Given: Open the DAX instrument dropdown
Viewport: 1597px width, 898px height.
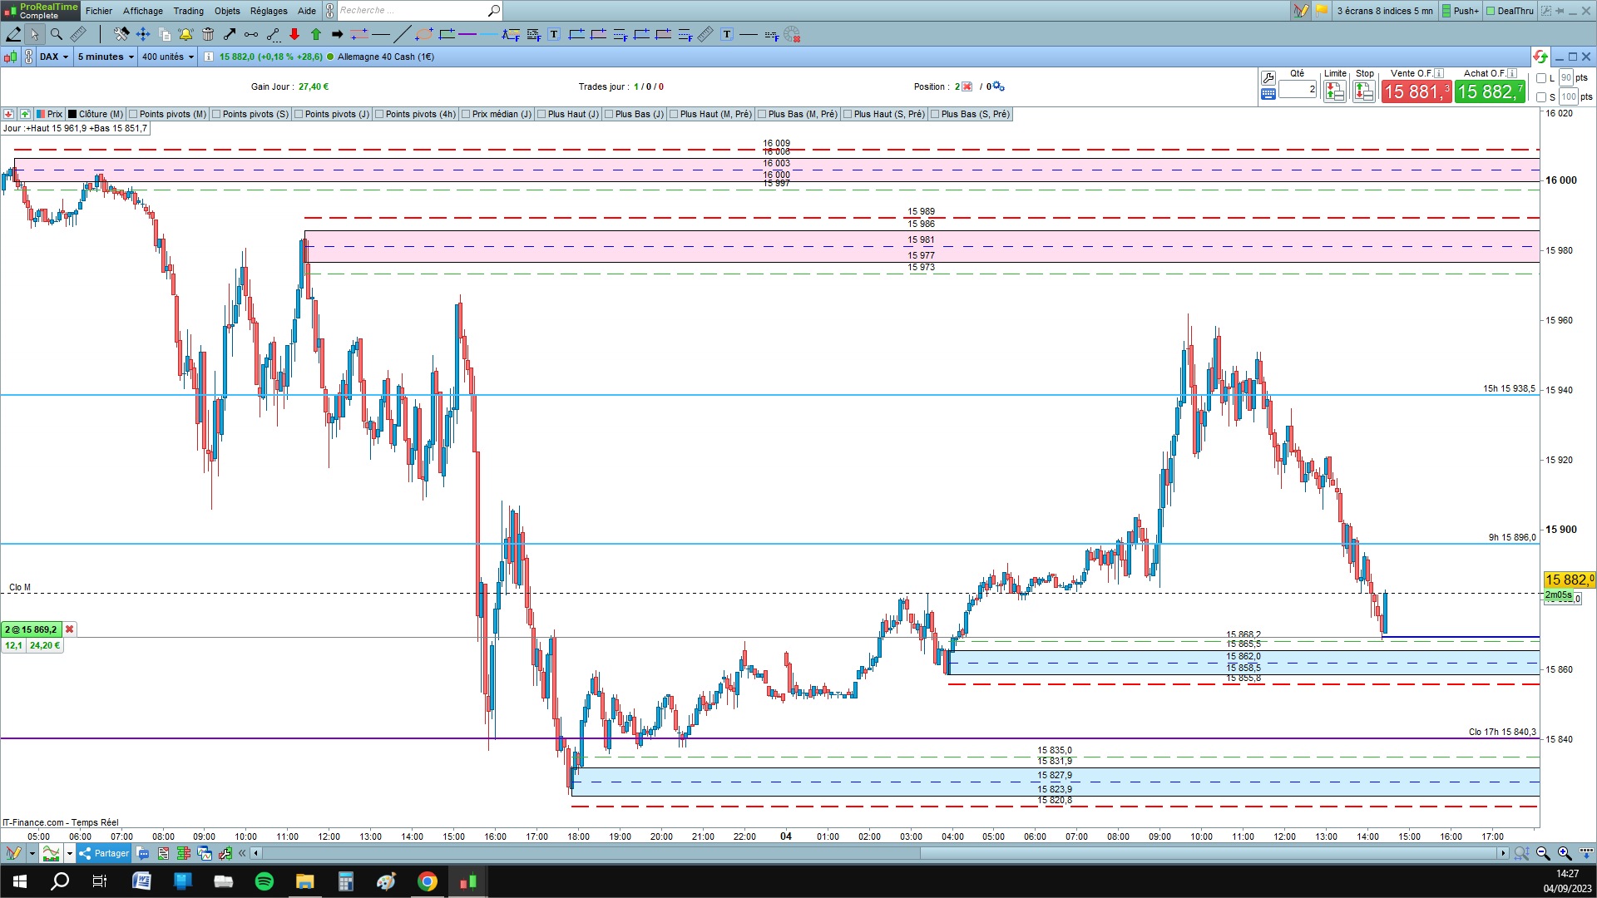Looking at the screenshot, I should click(x=54, y=57).
